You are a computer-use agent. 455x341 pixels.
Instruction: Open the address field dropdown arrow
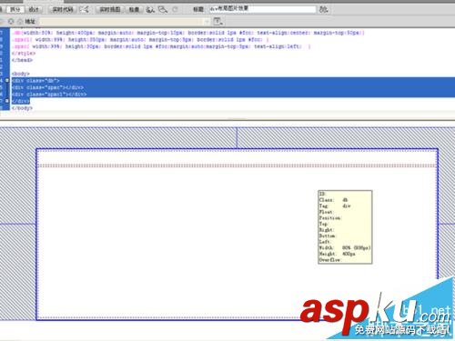pos(207,21)
